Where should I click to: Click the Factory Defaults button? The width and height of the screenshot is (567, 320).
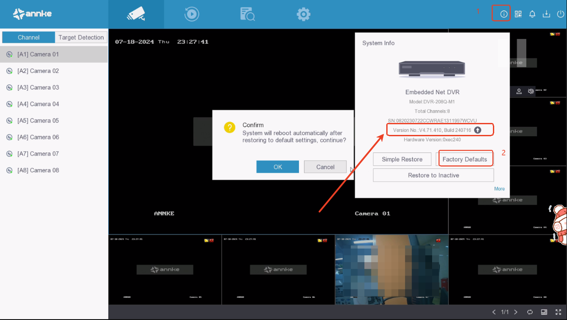coord(465,159)
